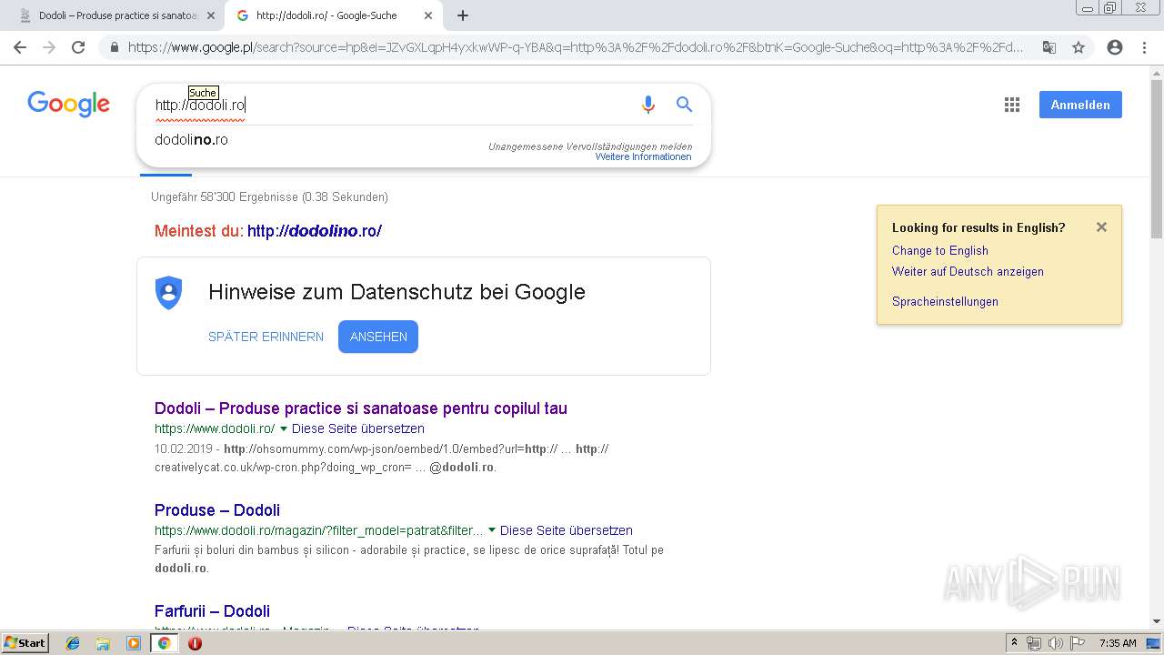This screenshot has width=1164, height=655.
Task: Select the http://dodoli.ro/ Google-Suche tab
Action: point(334,15)
